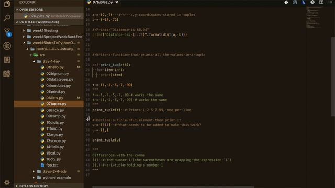This screenshot has width=335, height=188.
Task: Open 04modules.py in the explorer
Action: point(49,86)
